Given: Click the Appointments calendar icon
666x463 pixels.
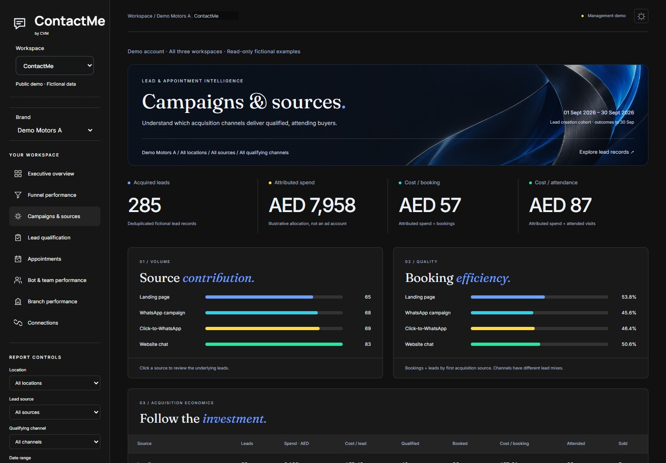Looking at the screenshot, I should pyautogui.click(x=18, y=259).
